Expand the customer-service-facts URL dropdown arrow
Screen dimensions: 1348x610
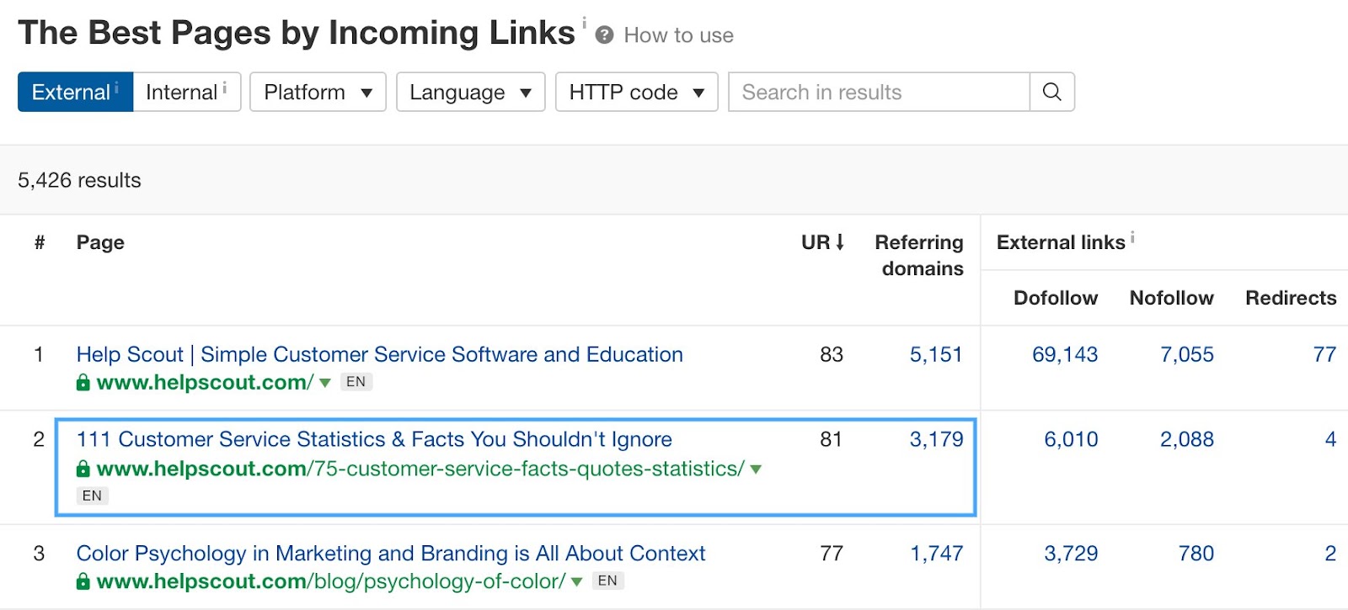(756, 469)
